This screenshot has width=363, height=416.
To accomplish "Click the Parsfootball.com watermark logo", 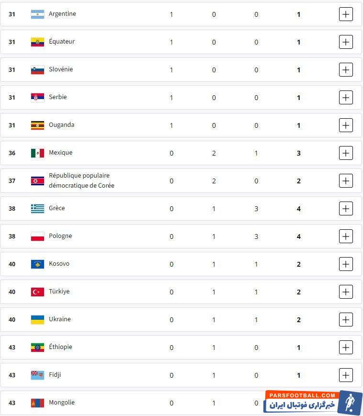I will tap(314, 402).
